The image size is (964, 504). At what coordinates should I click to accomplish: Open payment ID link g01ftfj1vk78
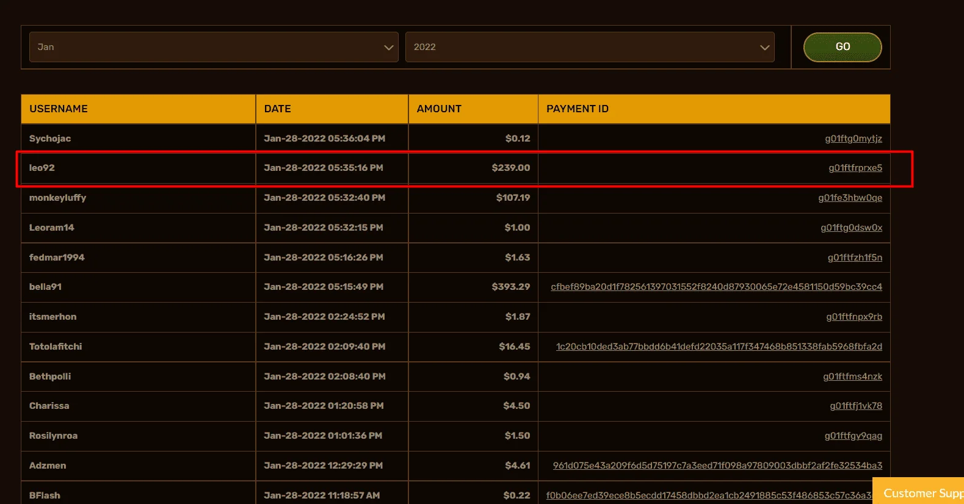[x=856, y=406]
